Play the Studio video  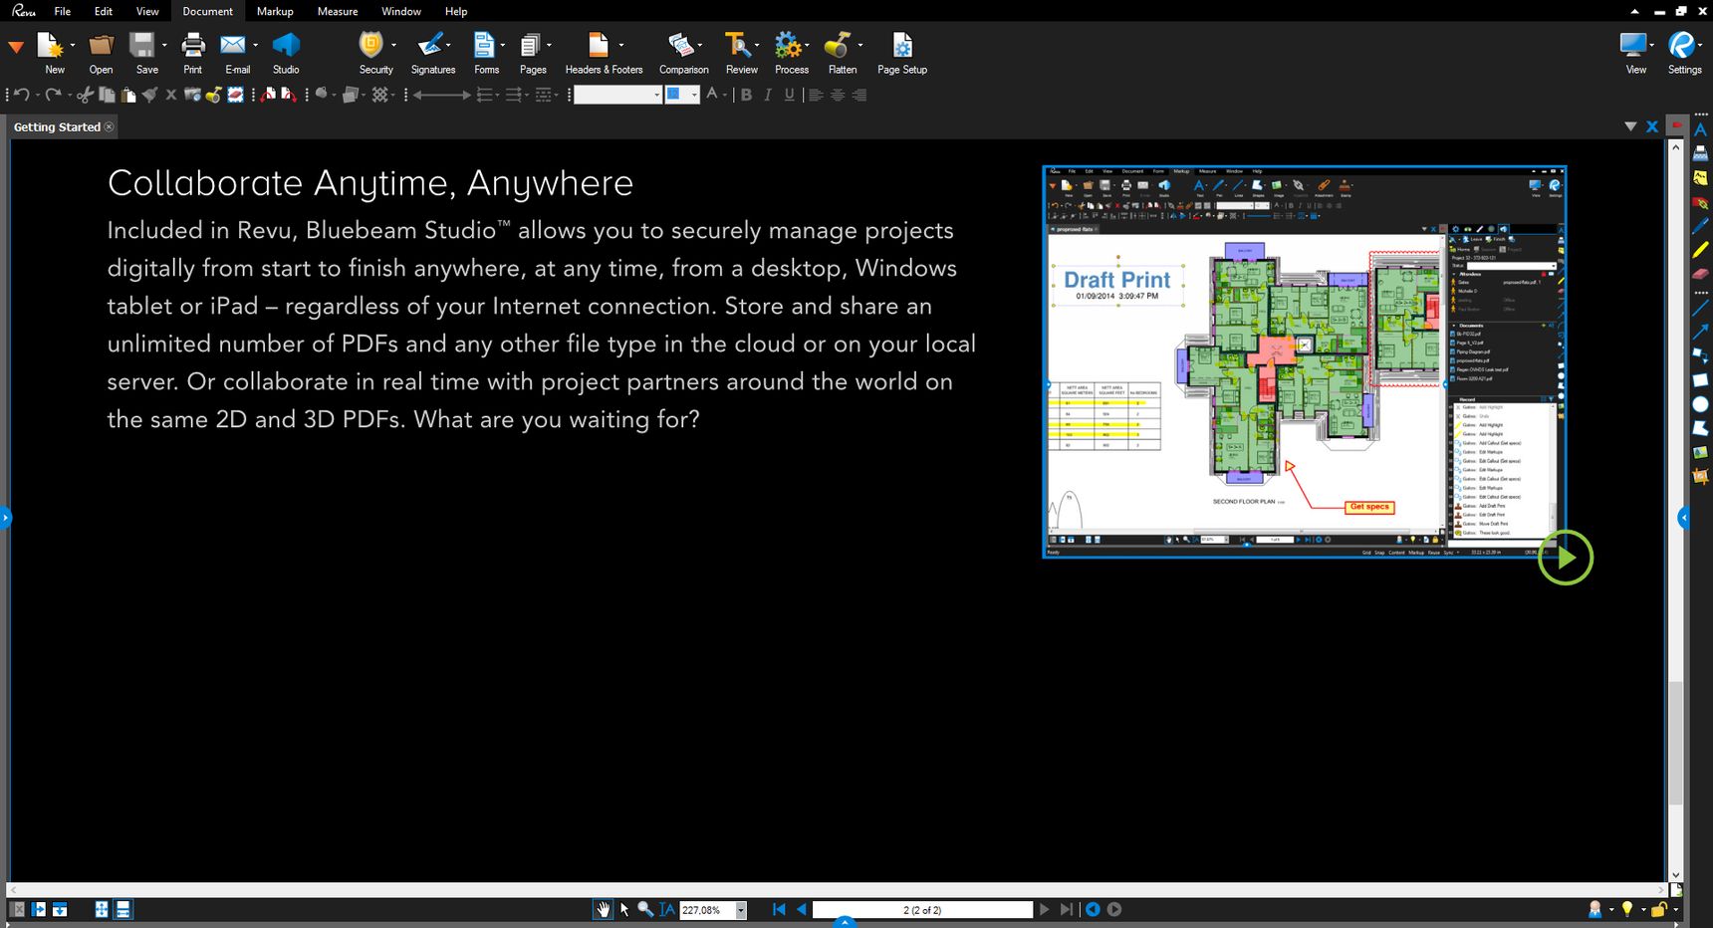click(1565, 558)
